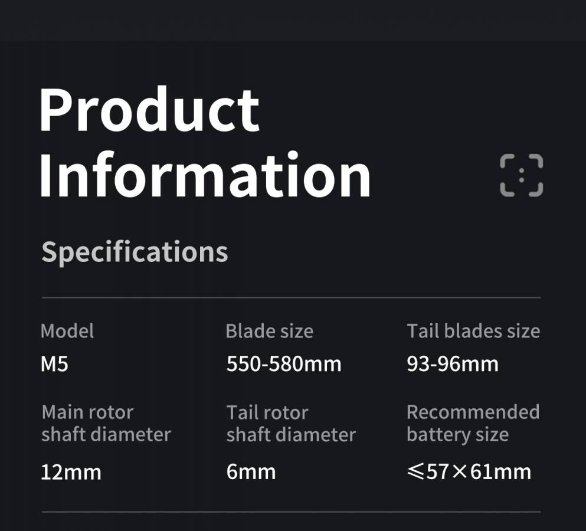Click the divider line under Specifications
This screenshot has width=586, height=531.
(x=291, y=298)
